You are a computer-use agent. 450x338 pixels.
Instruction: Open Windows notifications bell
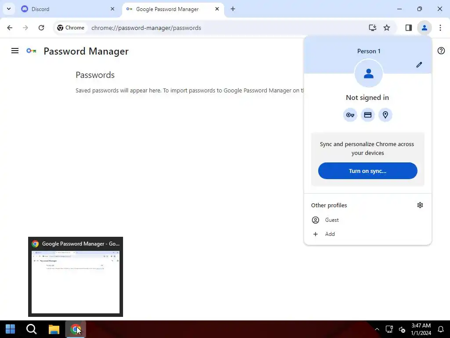pos(440,329)
